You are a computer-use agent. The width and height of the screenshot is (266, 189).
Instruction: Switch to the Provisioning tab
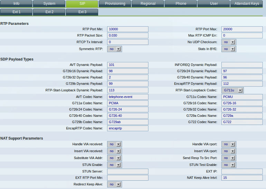click(115, 4)
